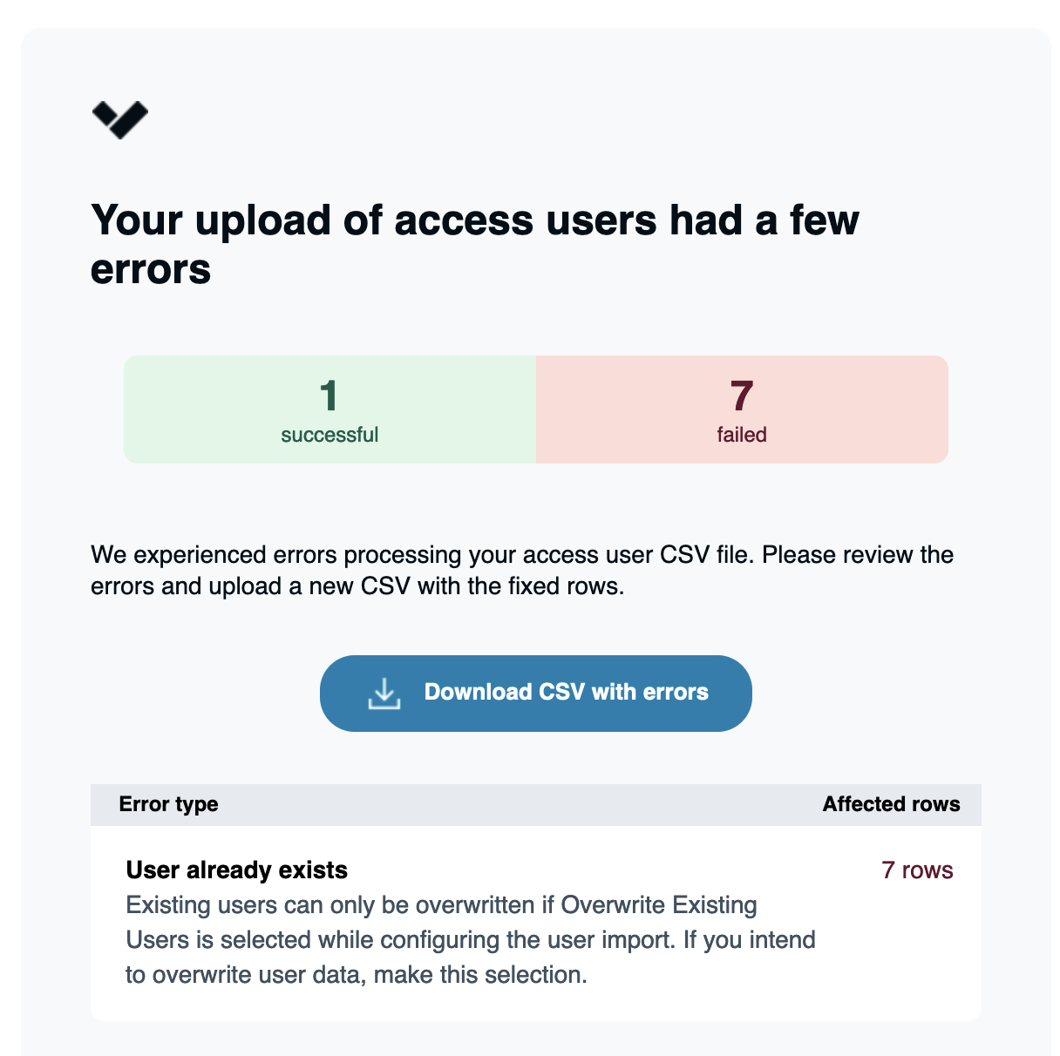
Task: Click the "to overwrite user data" final line
Action: 356,975
